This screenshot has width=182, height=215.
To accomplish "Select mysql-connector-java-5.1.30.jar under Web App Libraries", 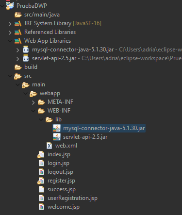I will point(73,50).
